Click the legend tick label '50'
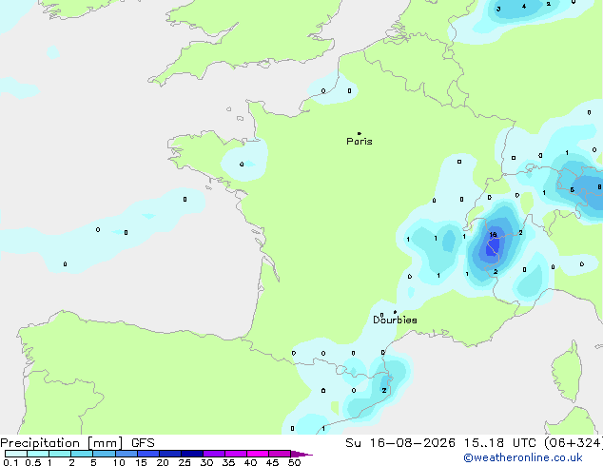This screenshot has width=603, height=466. (294, 462)
